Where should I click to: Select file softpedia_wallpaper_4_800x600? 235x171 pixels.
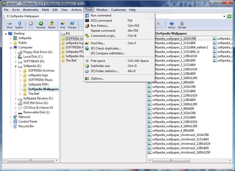point(173,131)
